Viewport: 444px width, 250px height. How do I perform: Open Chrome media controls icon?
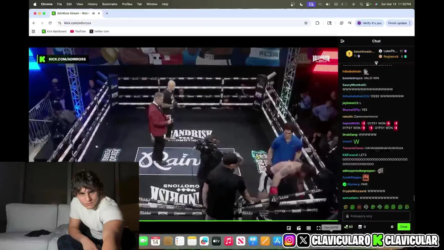(x=350, y=23)
